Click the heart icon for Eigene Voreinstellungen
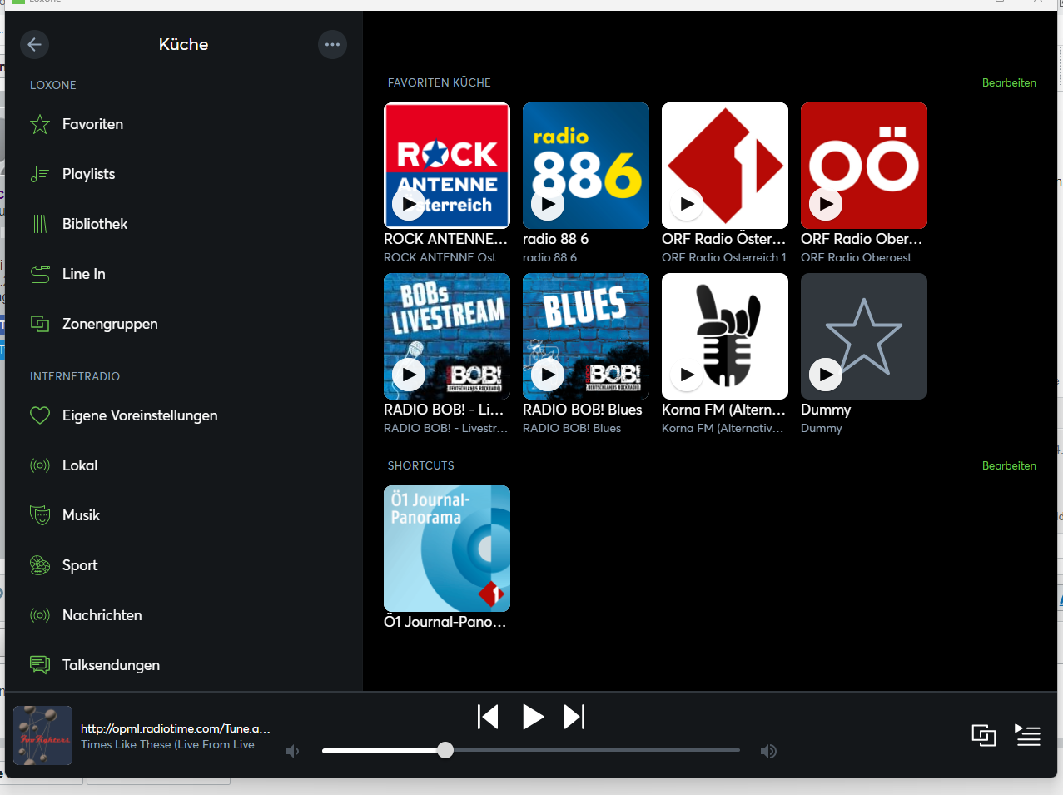1063x795 pixels. pyautogui.click(x=40, y=415)
